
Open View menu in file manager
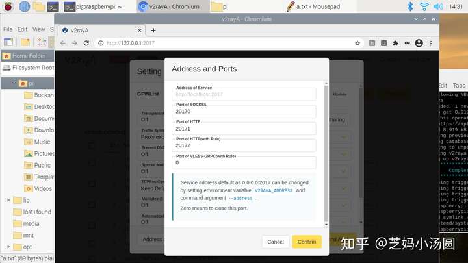tap(38, 29)
